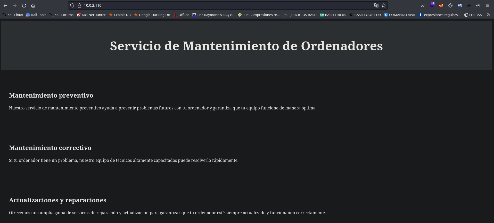This screenshot has height=223, width=494.
Task: Show more bookmarks with the chevron
Action: coord(488,15)
